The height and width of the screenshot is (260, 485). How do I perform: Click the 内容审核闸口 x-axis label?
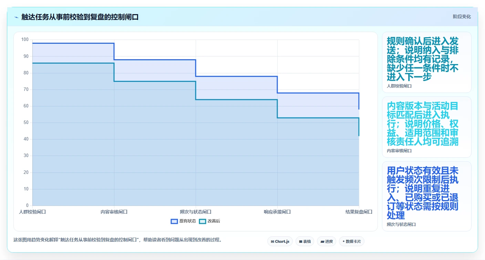114,212
